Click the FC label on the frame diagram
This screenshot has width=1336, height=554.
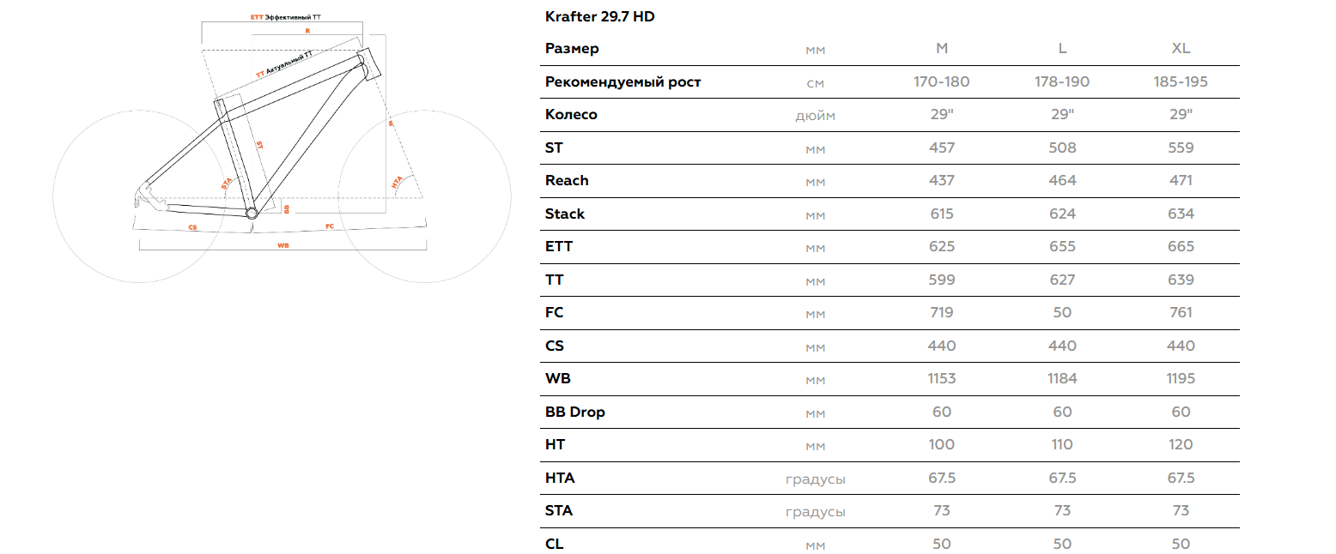click(x=330, y=227)
